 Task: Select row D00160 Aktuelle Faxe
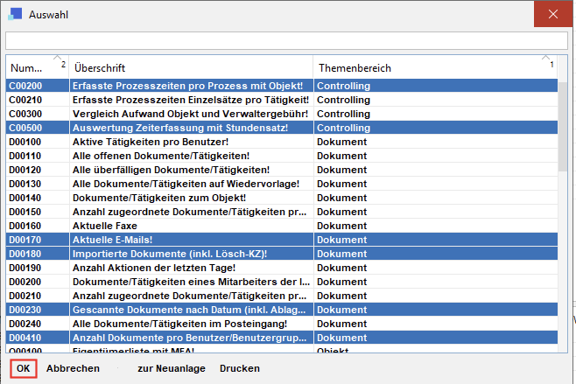click(x=190, y=226)
